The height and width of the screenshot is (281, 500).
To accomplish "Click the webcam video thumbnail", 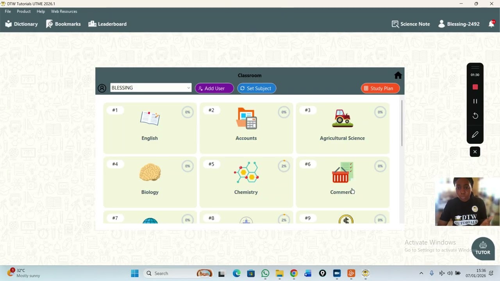I will click(x=468, y=201).
